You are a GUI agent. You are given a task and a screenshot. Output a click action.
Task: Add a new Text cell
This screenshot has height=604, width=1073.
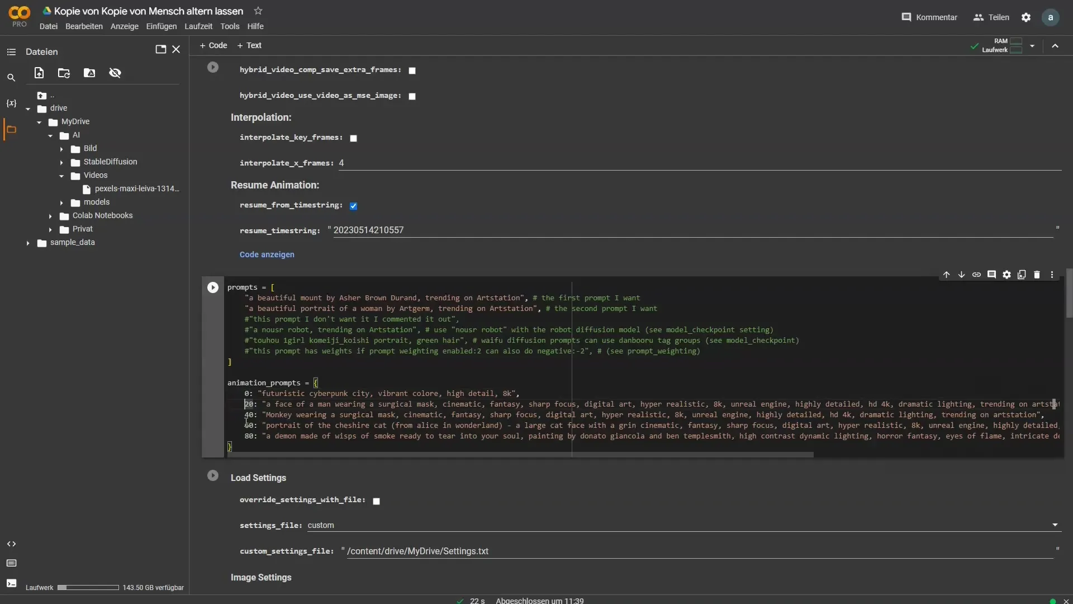(249, 45)
